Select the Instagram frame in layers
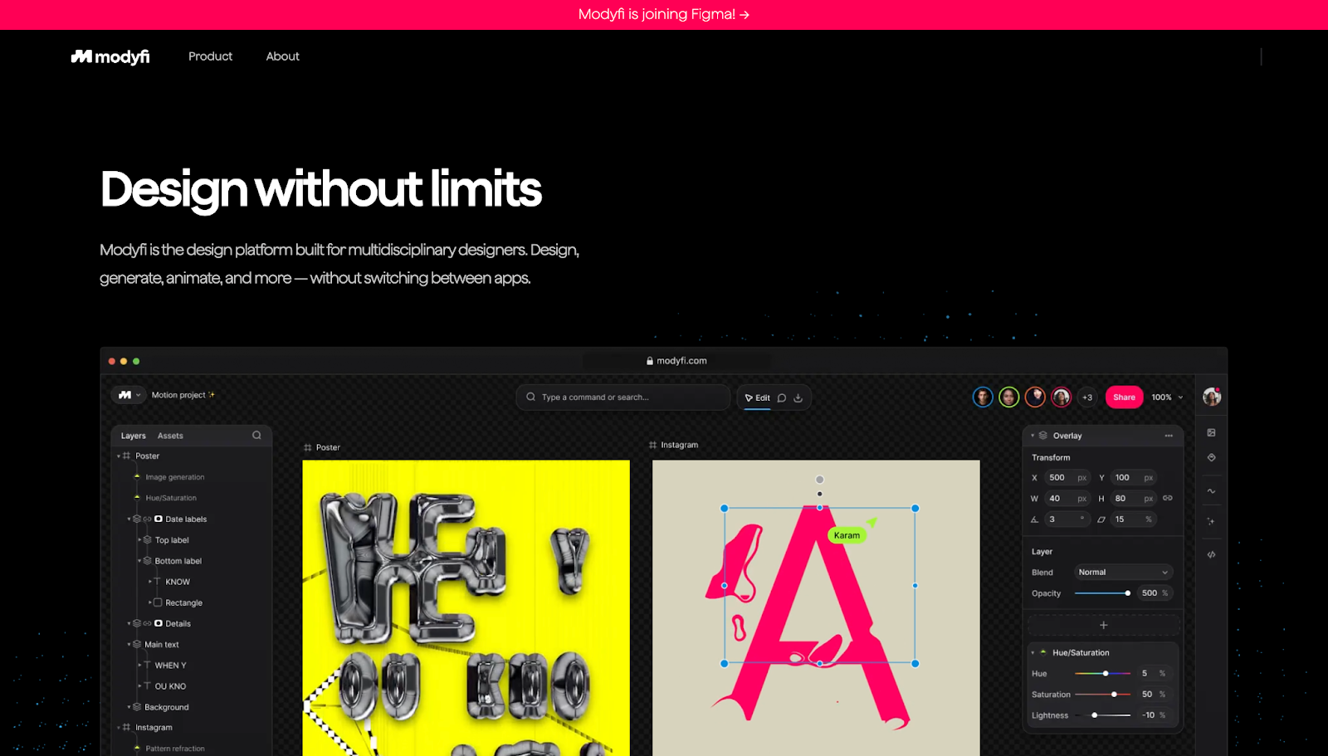Image resolution: width=1328 pixels, height=756 pixels. pyautogui.click(x=154, y=728)
